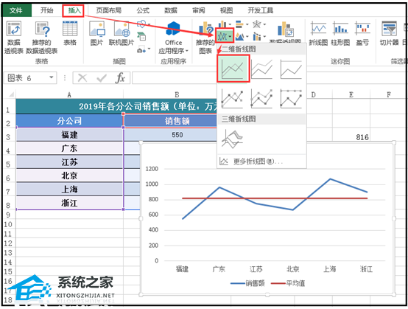408x309 pixels.
Task: Click the 平均值 legend entry in chart
Action: [x=288, y=283]
